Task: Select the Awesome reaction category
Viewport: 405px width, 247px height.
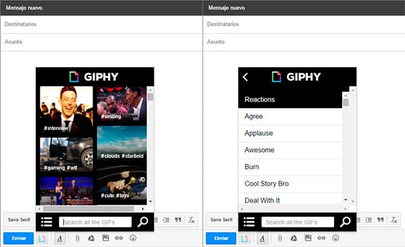Action: coord(290,150)
